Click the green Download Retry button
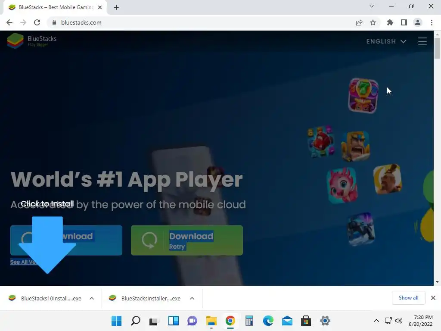Screen dimensions: 441x331 point(187,240)
